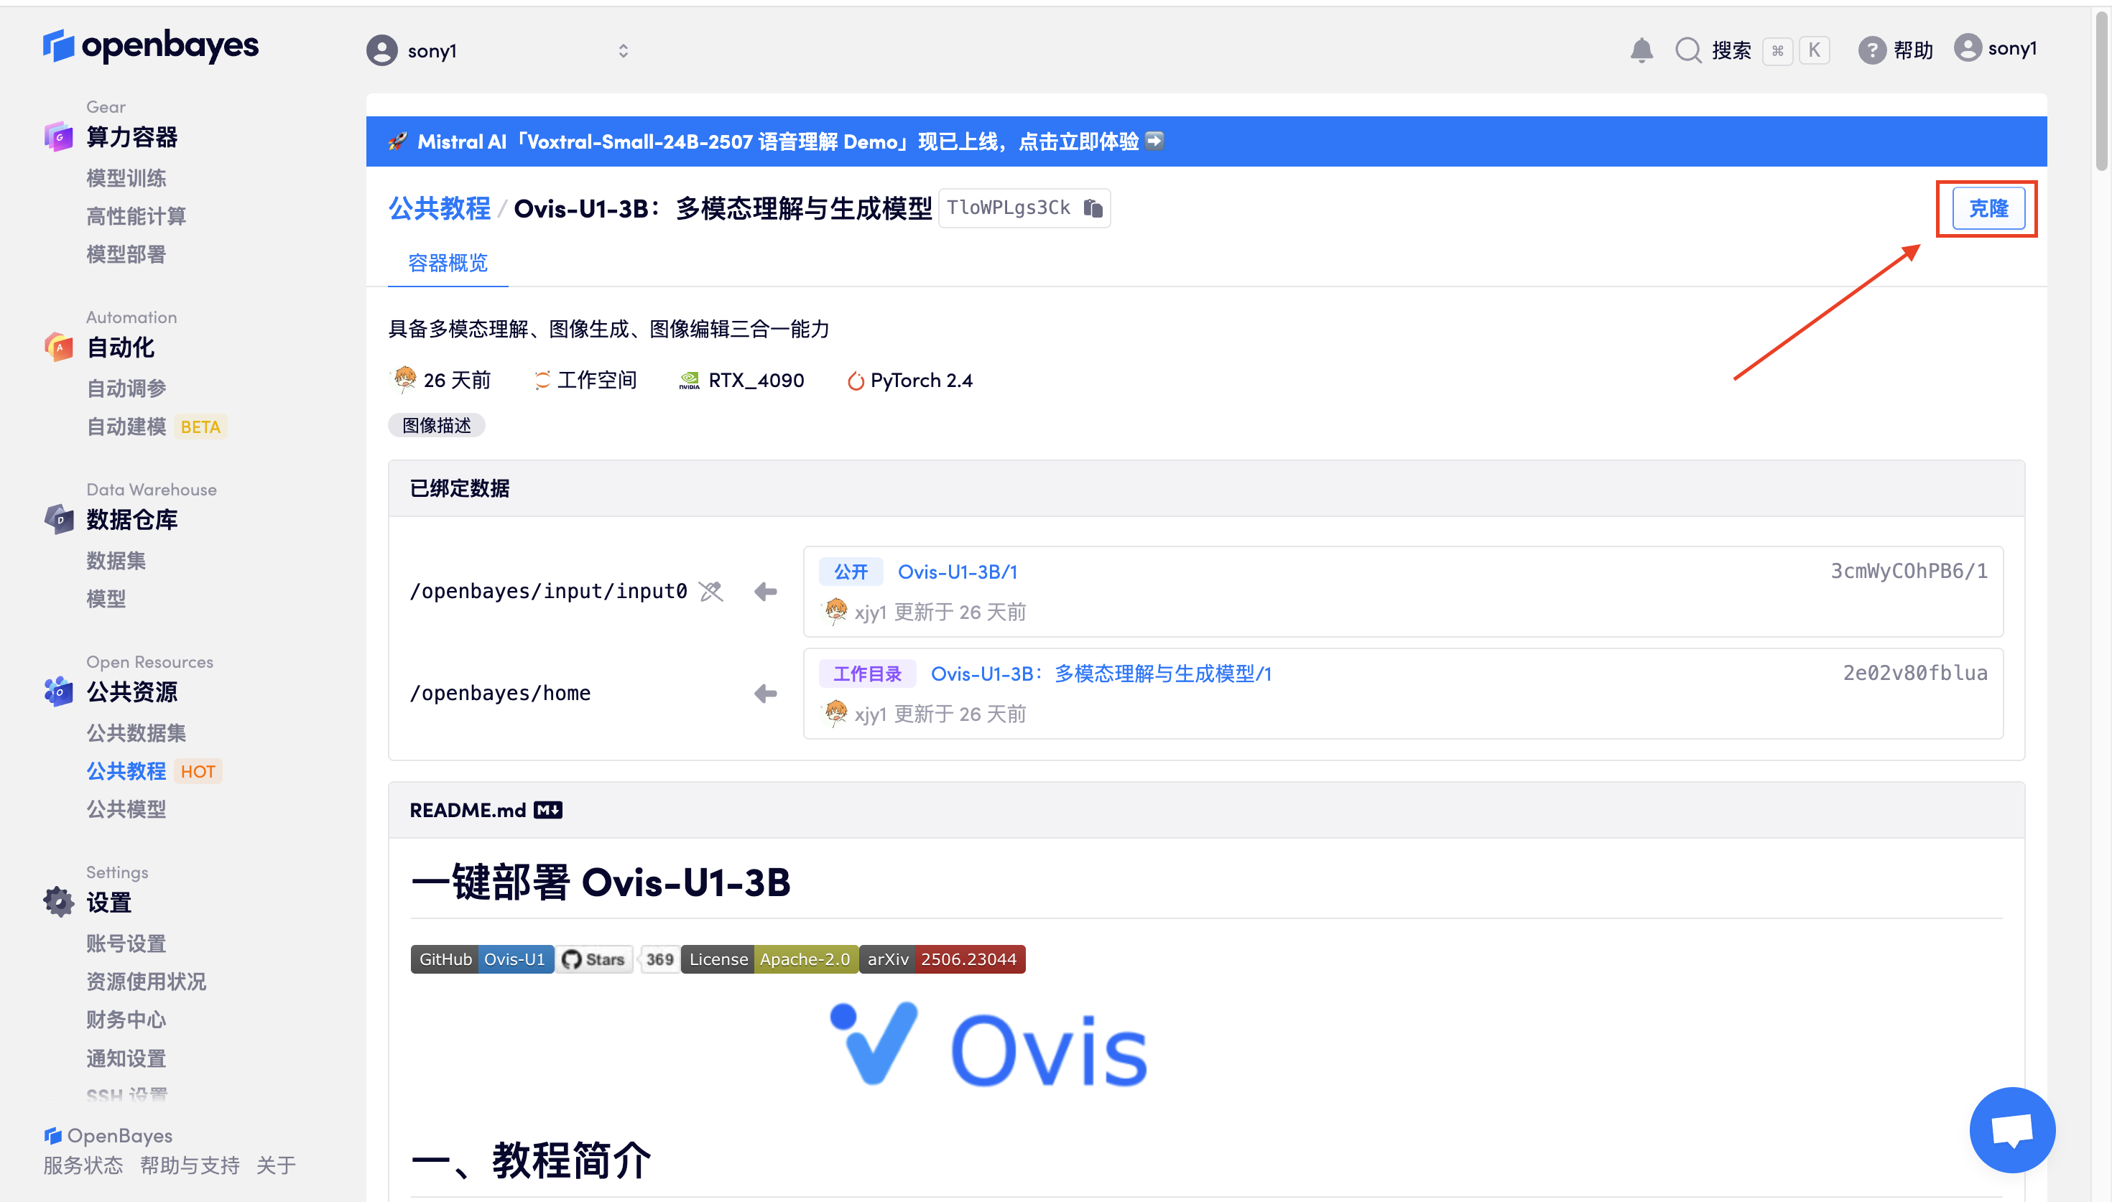Click the GitHub Ovis-U1 badge
The image size is (2112, 1202).
coord(482,959)
